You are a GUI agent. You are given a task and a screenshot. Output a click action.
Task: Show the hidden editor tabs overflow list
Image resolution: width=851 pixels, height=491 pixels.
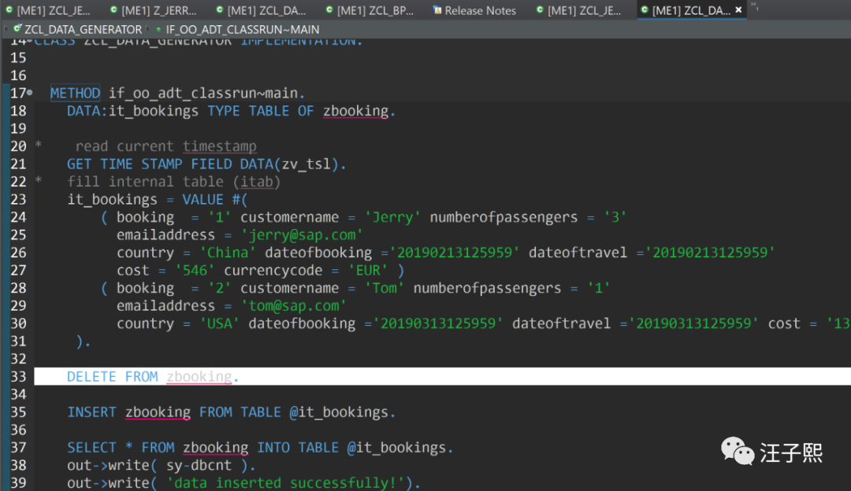pos(754,6)
